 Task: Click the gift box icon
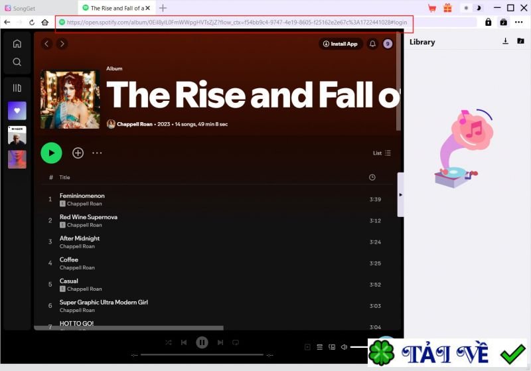[447, 8]
